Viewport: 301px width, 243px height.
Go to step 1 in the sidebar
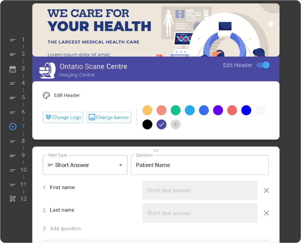[18, 40]
